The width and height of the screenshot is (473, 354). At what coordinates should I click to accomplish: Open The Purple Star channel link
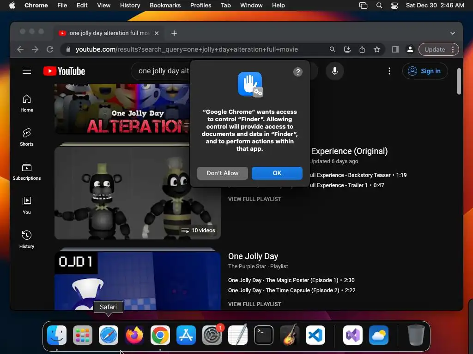[247, 266]
